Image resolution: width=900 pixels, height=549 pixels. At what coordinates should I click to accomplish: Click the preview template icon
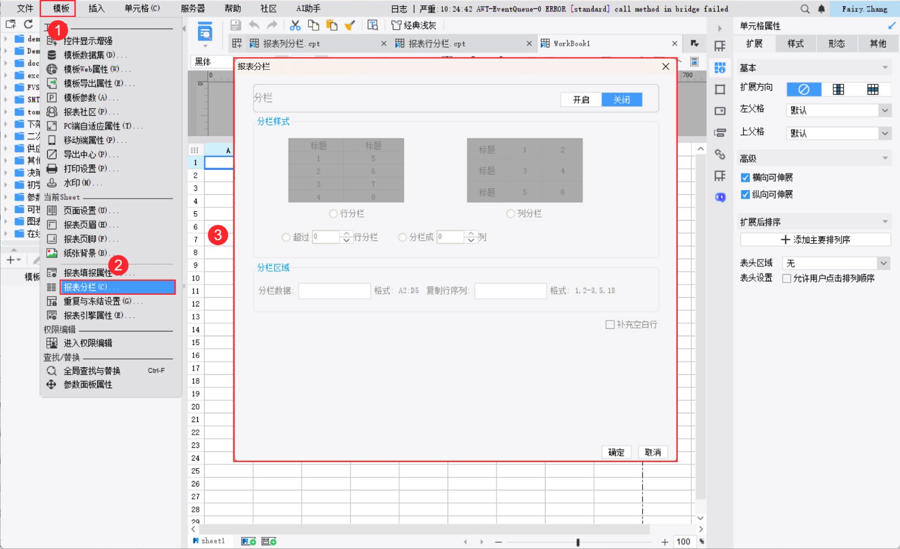372,25
